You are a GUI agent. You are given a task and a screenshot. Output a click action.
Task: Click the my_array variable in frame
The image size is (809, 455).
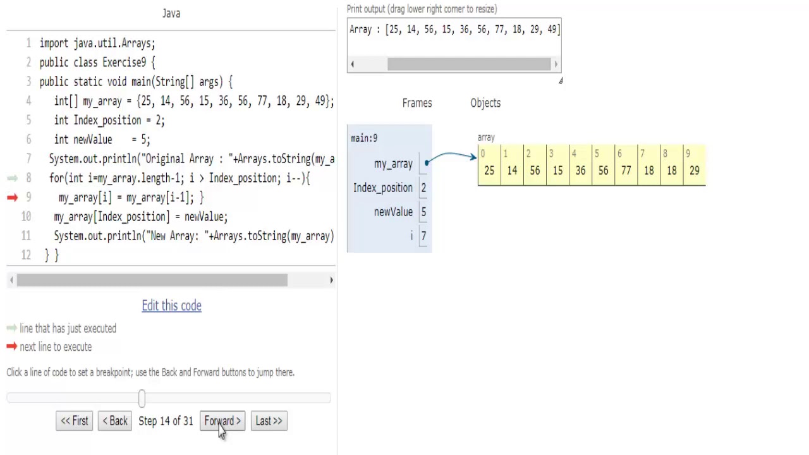click(x=393, y=164)
